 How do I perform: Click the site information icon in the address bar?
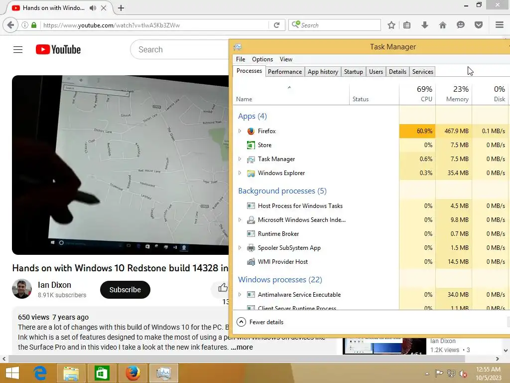tap(25, 25)
